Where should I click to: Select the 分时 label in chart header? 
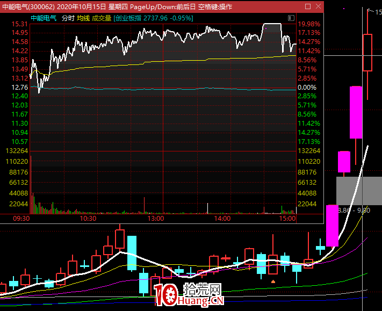coord(68,18)
